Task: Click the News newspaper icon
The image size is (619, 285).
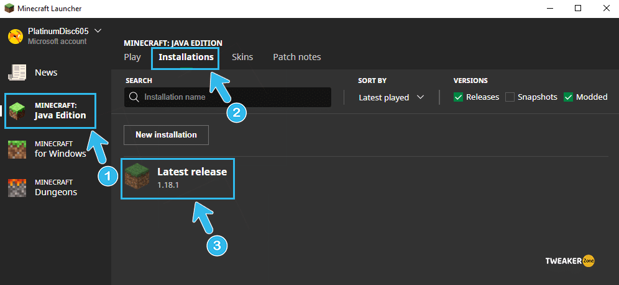Action: click(17, 73)
